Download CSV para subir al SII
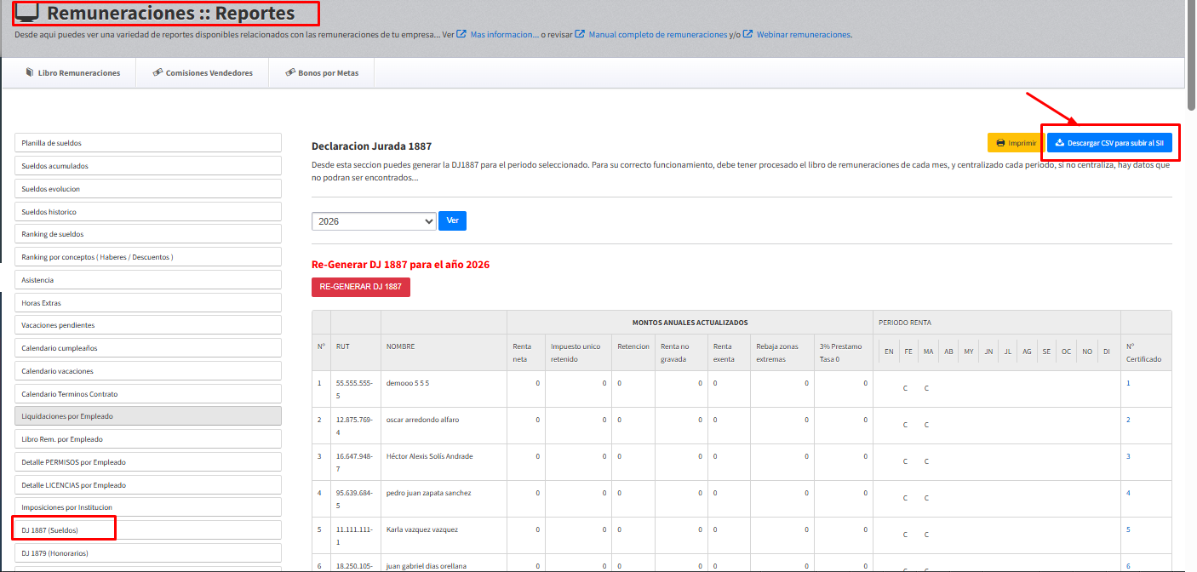 [1109, 143]
